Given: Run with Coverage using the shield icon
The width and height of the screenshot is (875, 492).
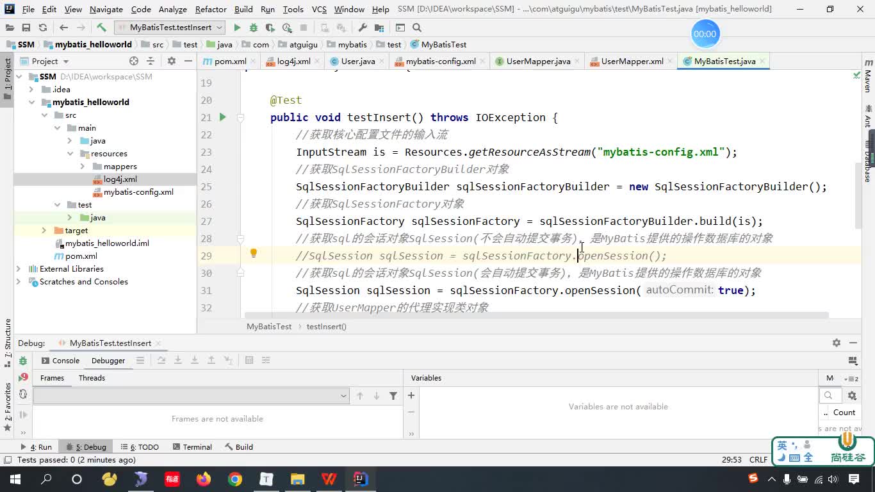Looking at the screenshot, I should click(x=270, y=28).
